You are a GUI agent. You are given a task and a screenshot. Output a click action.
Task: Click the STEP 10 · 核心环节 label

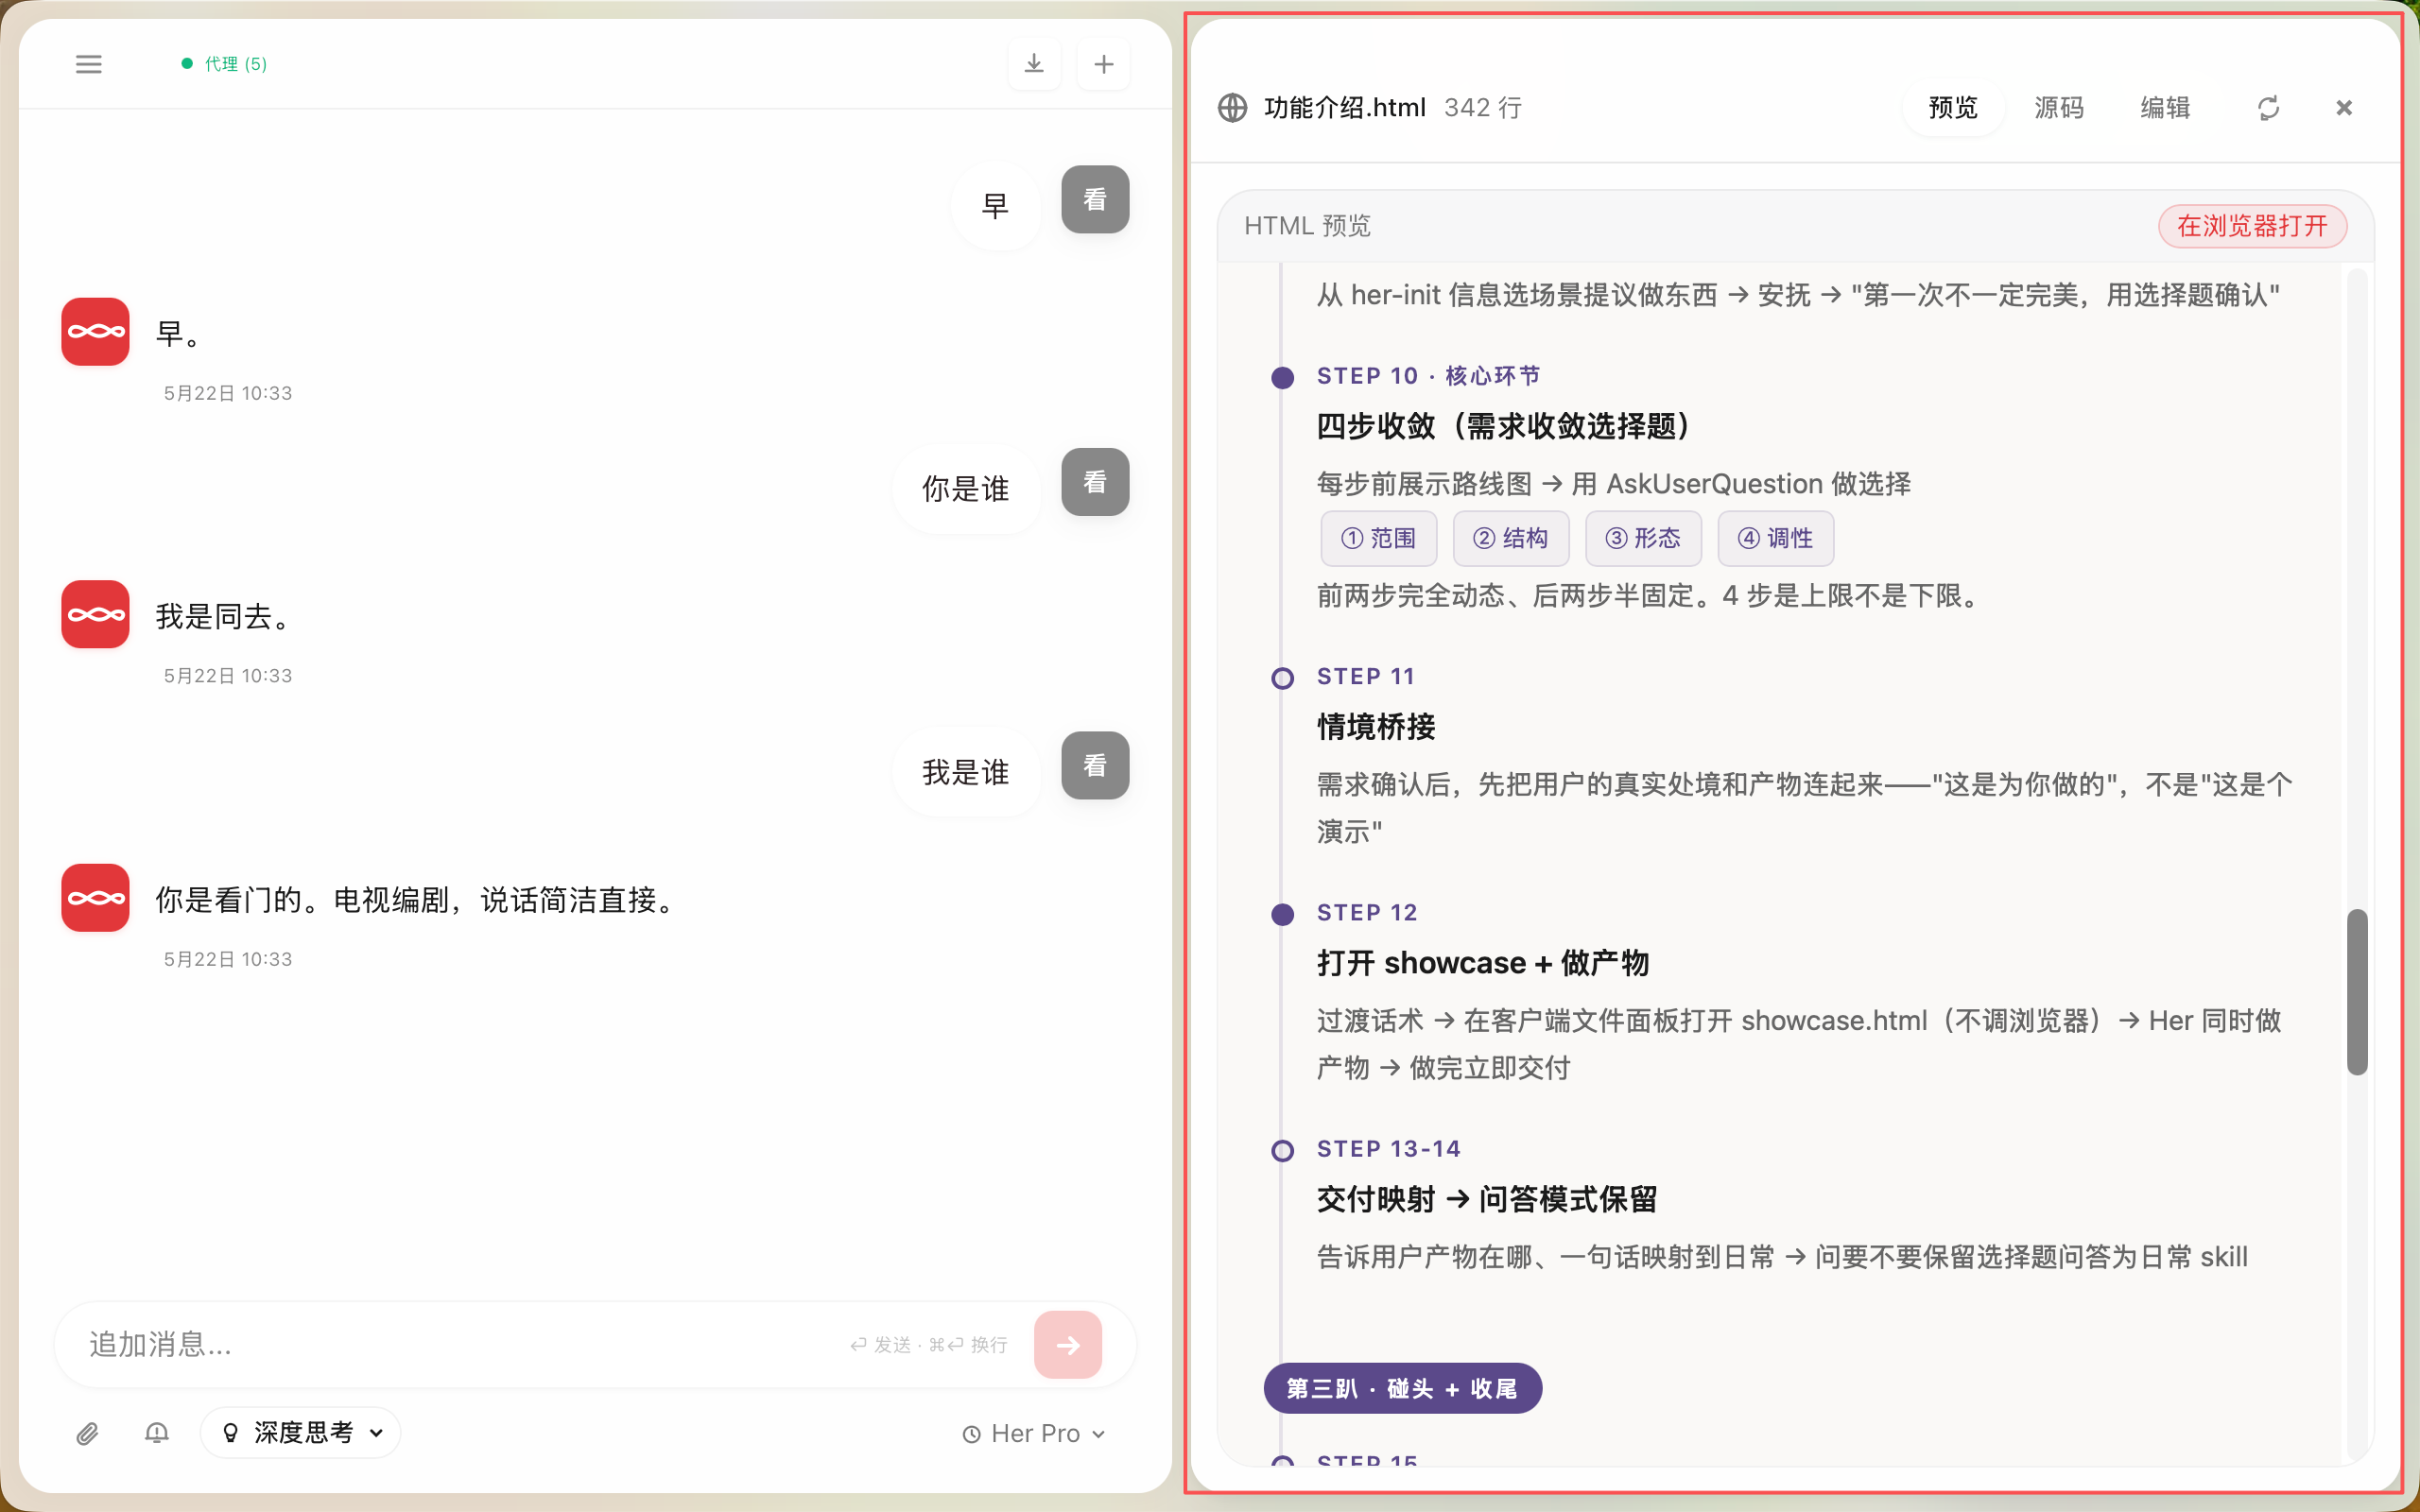(x=1428, y=376)
